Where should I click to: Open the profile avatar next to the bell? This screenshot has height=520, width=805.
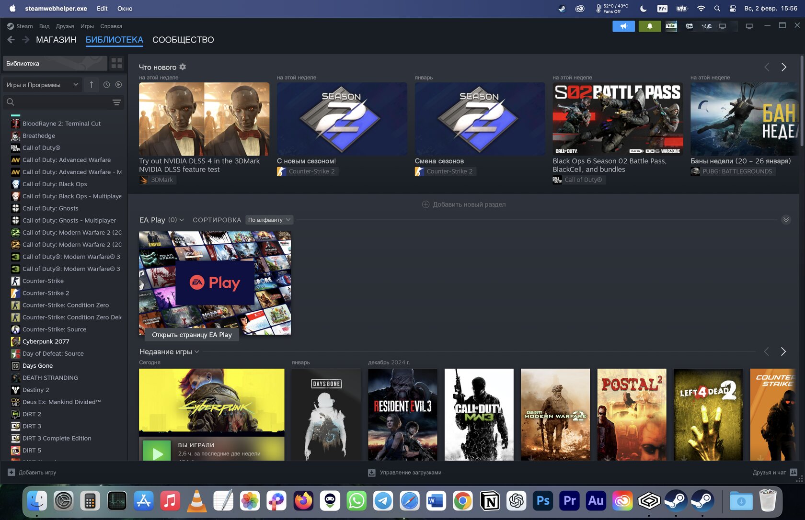click(x=671, y=26)
